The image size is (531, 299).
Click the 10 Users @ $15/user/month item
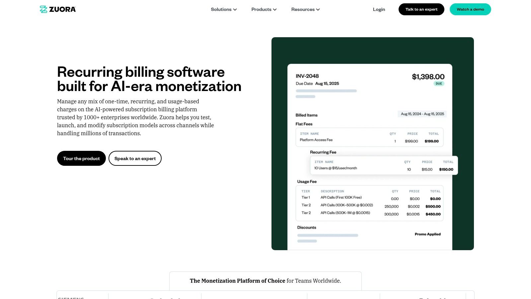point(336,168)
